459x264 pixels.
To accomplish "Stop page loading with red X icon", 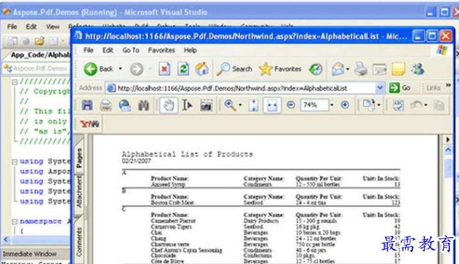I will click(165, 69).
